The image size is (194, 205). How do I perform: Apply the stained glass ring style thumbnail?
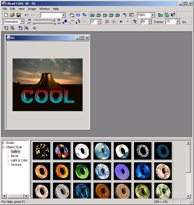[62, 151]
